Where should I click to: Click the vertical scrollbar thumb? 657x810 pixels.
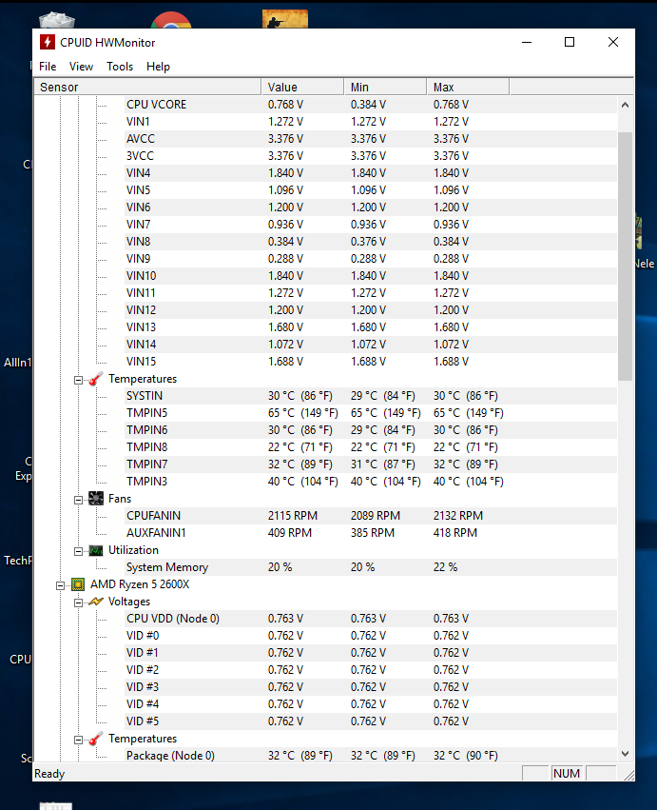click(x=625, y=256)
